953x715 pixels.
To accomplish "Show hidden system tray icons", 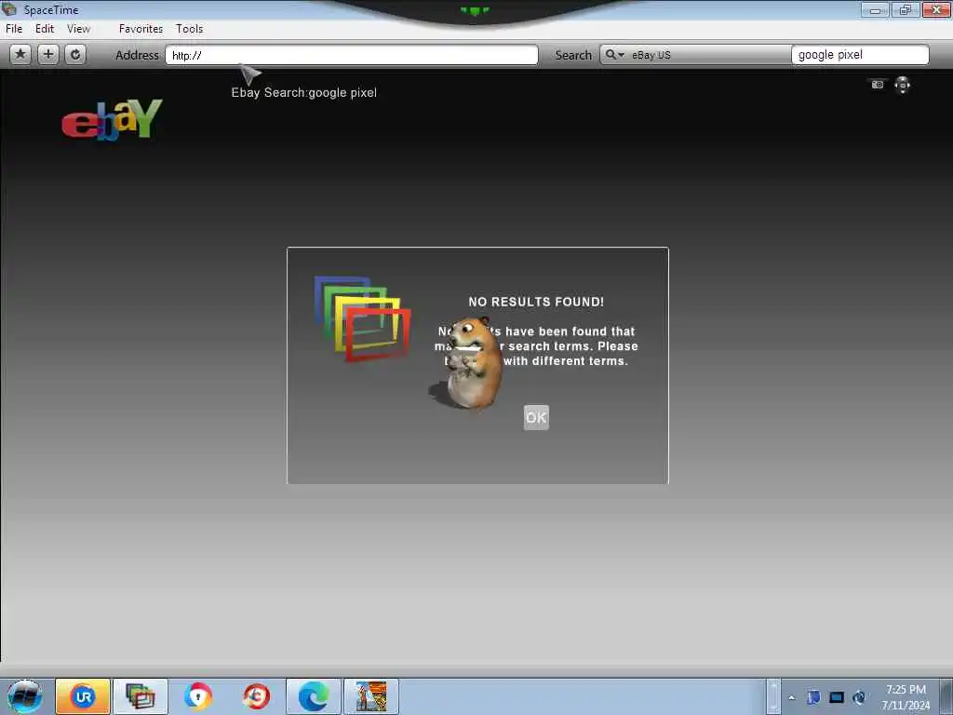I will (x=791, y=698).
